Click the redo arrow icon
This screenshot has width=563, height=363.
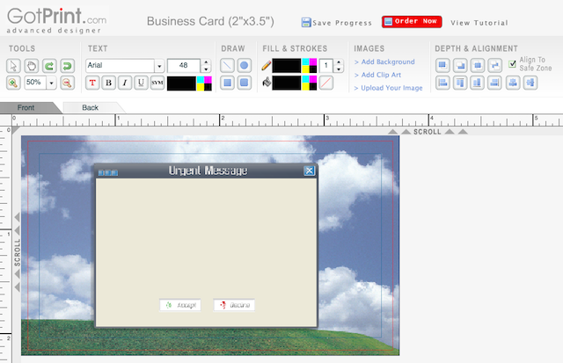(48, 66)
